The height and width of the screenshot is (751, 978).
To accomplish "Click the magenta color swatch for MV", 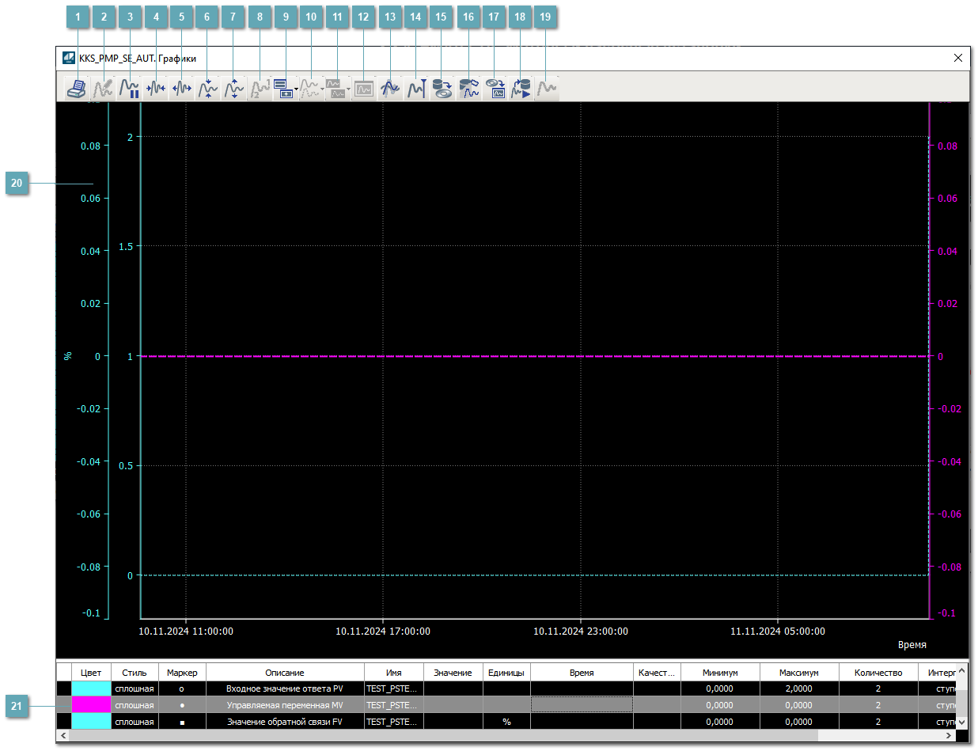I will (91, 705).
